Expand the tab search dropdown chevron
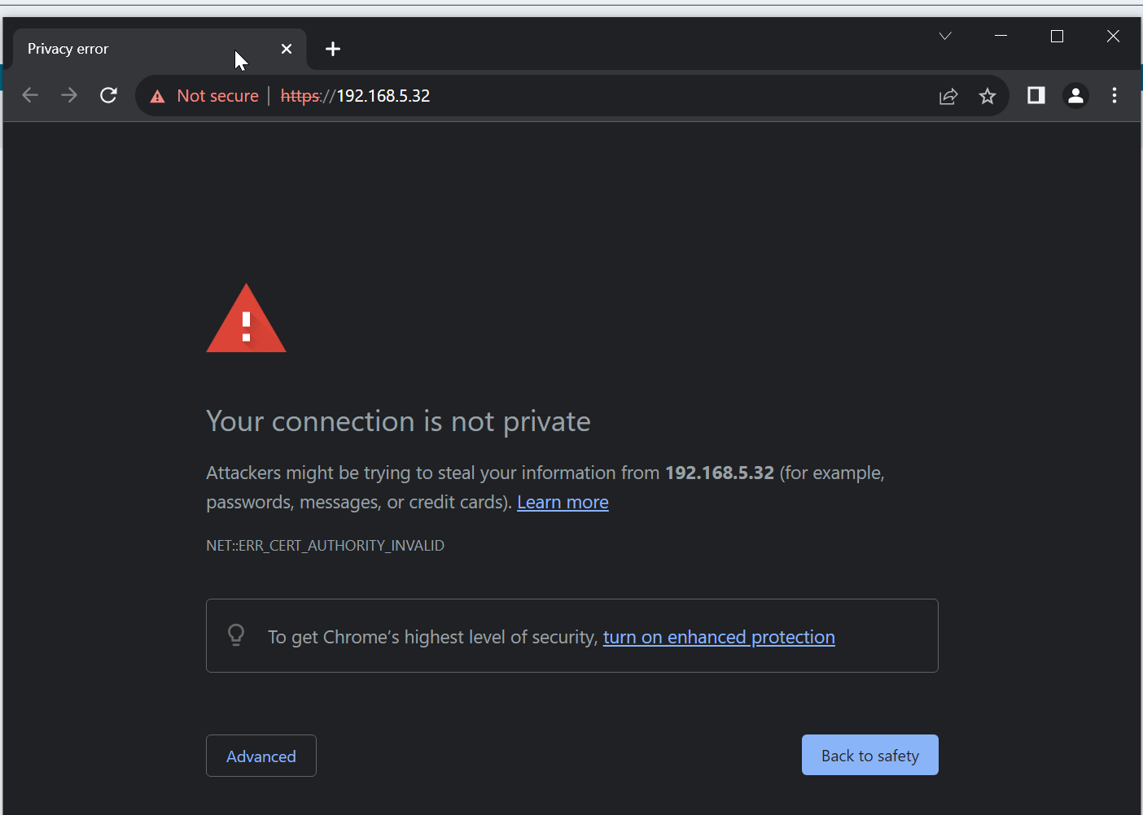The height and width of the screenshot is (815, 1143). click(945, 36)
